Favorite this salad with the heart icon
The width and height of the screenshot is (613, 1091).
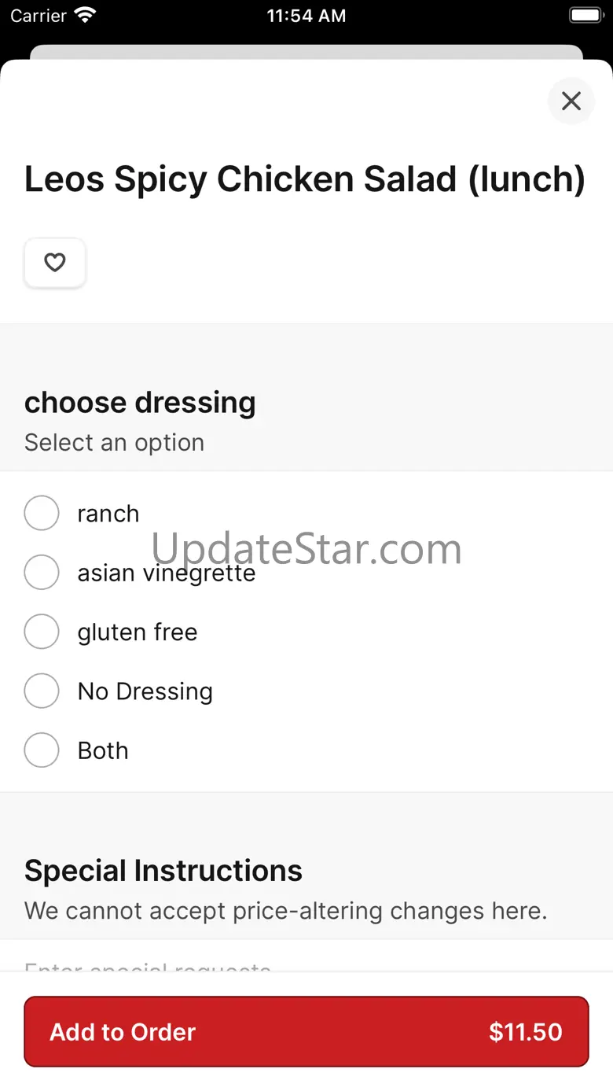coord(55,263)
